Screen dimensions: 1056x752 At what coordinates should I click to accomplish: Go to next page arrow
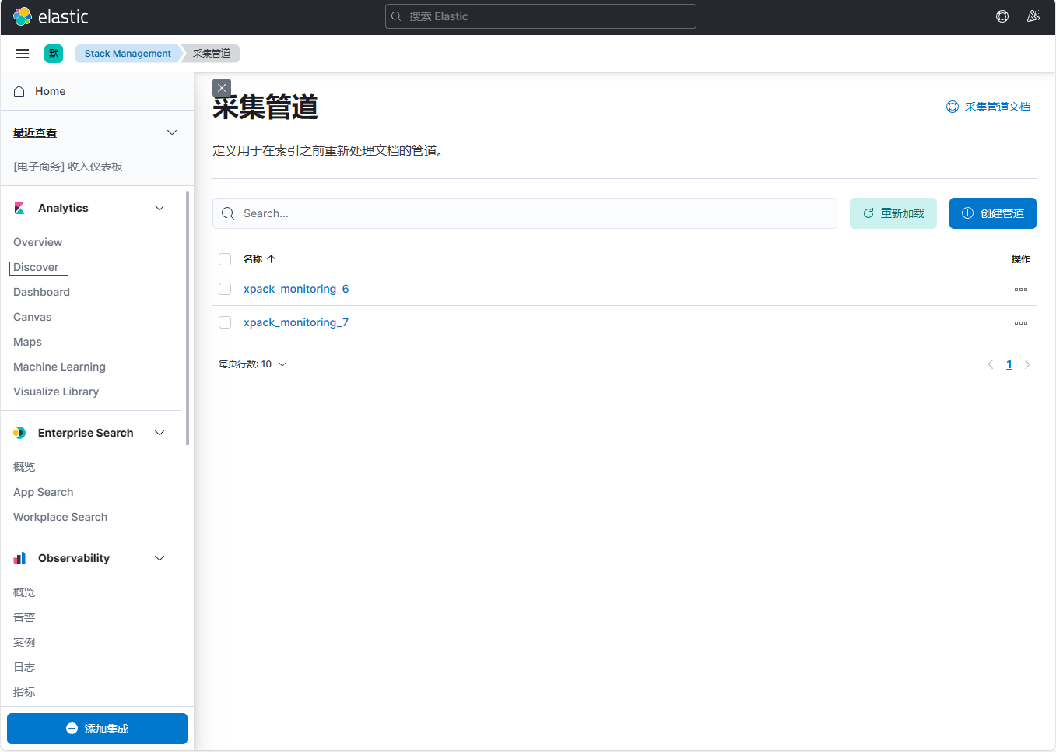pyautogui.click(x=1027, y=364)
